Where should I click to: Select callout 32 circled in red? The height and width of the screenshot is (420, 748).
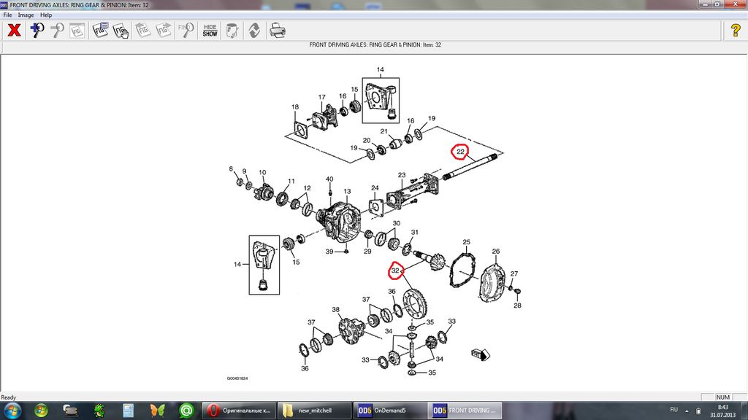(x=395, y=271)
